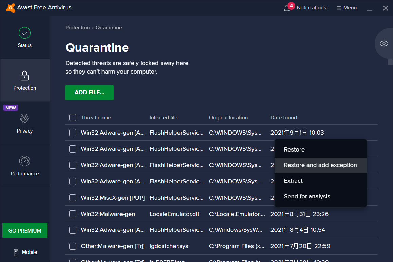
Task: Click the Original location column header
Action: pyautogui.click(x=228, y=118)
